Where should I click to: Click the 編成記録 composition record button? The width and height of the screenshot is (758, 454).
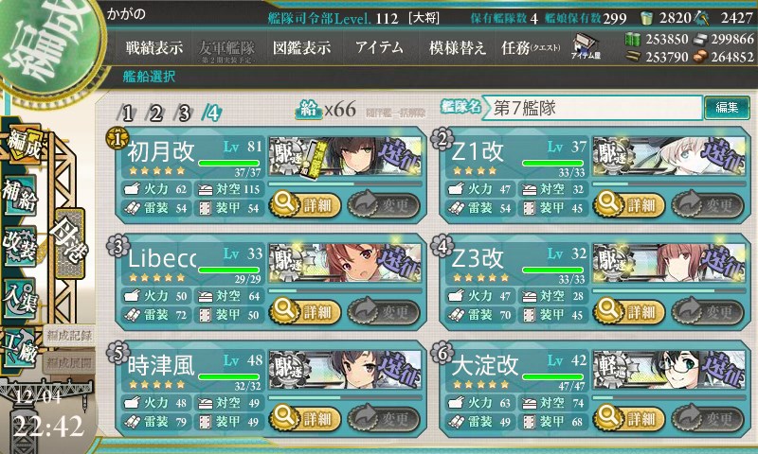pos(69,336)
